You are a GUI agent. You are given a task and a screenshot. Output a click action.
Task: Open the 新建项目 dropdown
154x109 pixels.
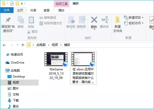pos(134,17)
